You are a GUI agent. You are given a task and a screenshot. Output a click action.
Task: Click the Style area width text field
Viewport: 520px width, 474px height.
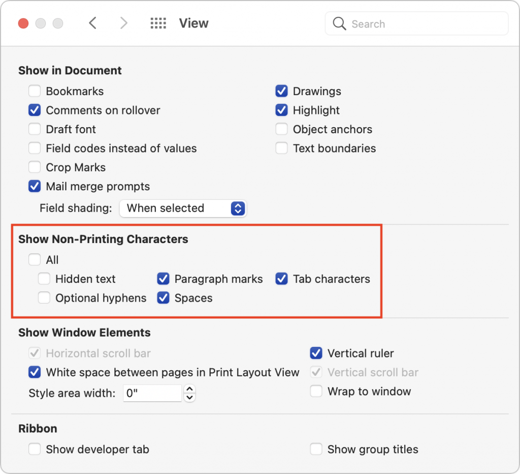tap(152, 393)
